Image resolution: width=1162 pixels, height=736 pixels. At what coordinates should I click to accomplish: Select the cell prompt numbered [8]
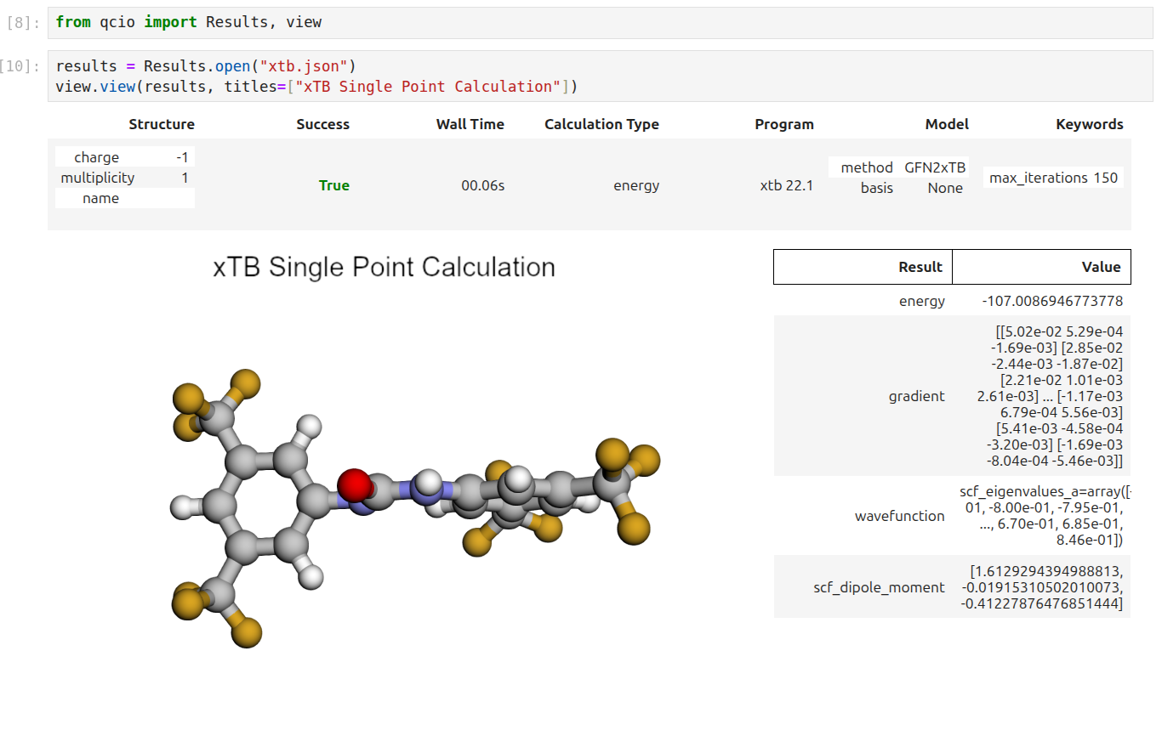(23, 23)
